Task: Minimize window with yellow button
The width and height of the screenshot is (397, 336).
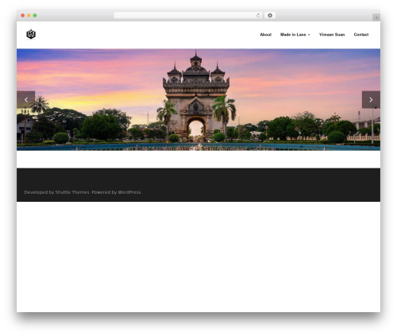Action: pyautogui.click(x=29, y=15)
